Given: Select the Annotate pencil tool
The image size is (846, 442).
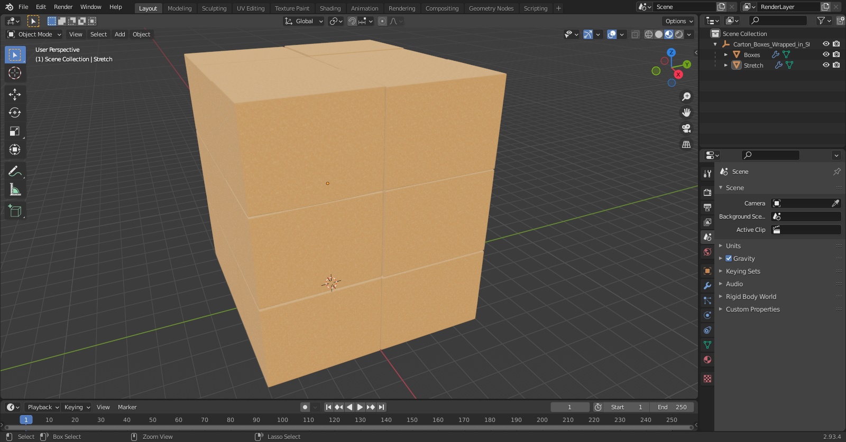Looking at the screenshot, I should click(15, 171).
